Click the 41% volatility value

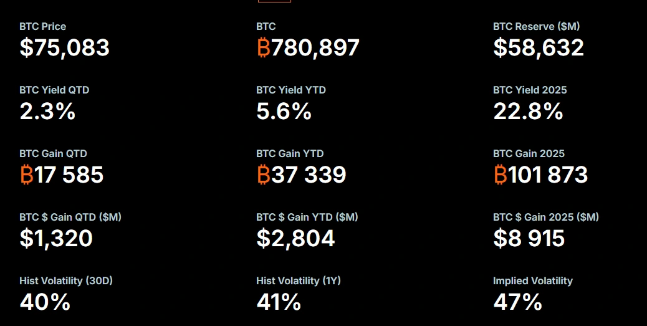[279, 302]
